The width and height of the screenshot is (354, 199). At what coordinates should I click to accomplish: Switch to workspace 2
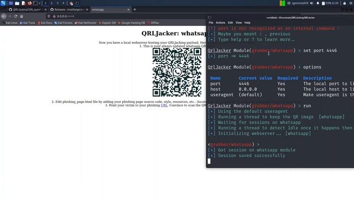51,3
